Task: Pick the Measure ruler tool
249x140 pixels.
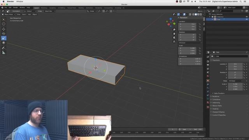Action: pos(4,53)
